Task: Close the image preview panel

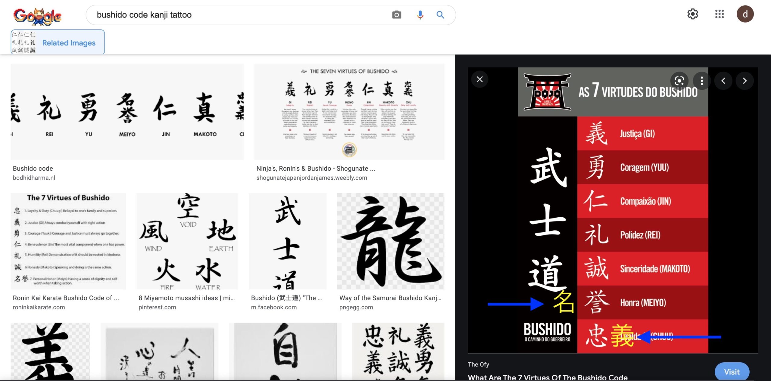Action: pyautogui.click(x=480, y=79)
